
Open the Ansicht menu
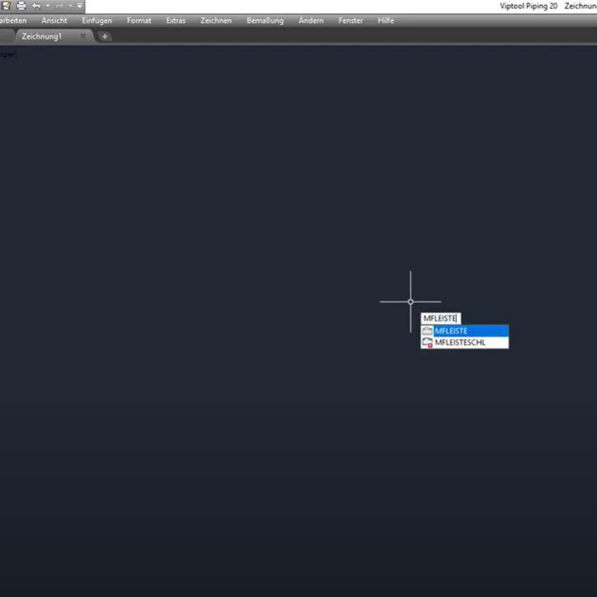(54, 21)
